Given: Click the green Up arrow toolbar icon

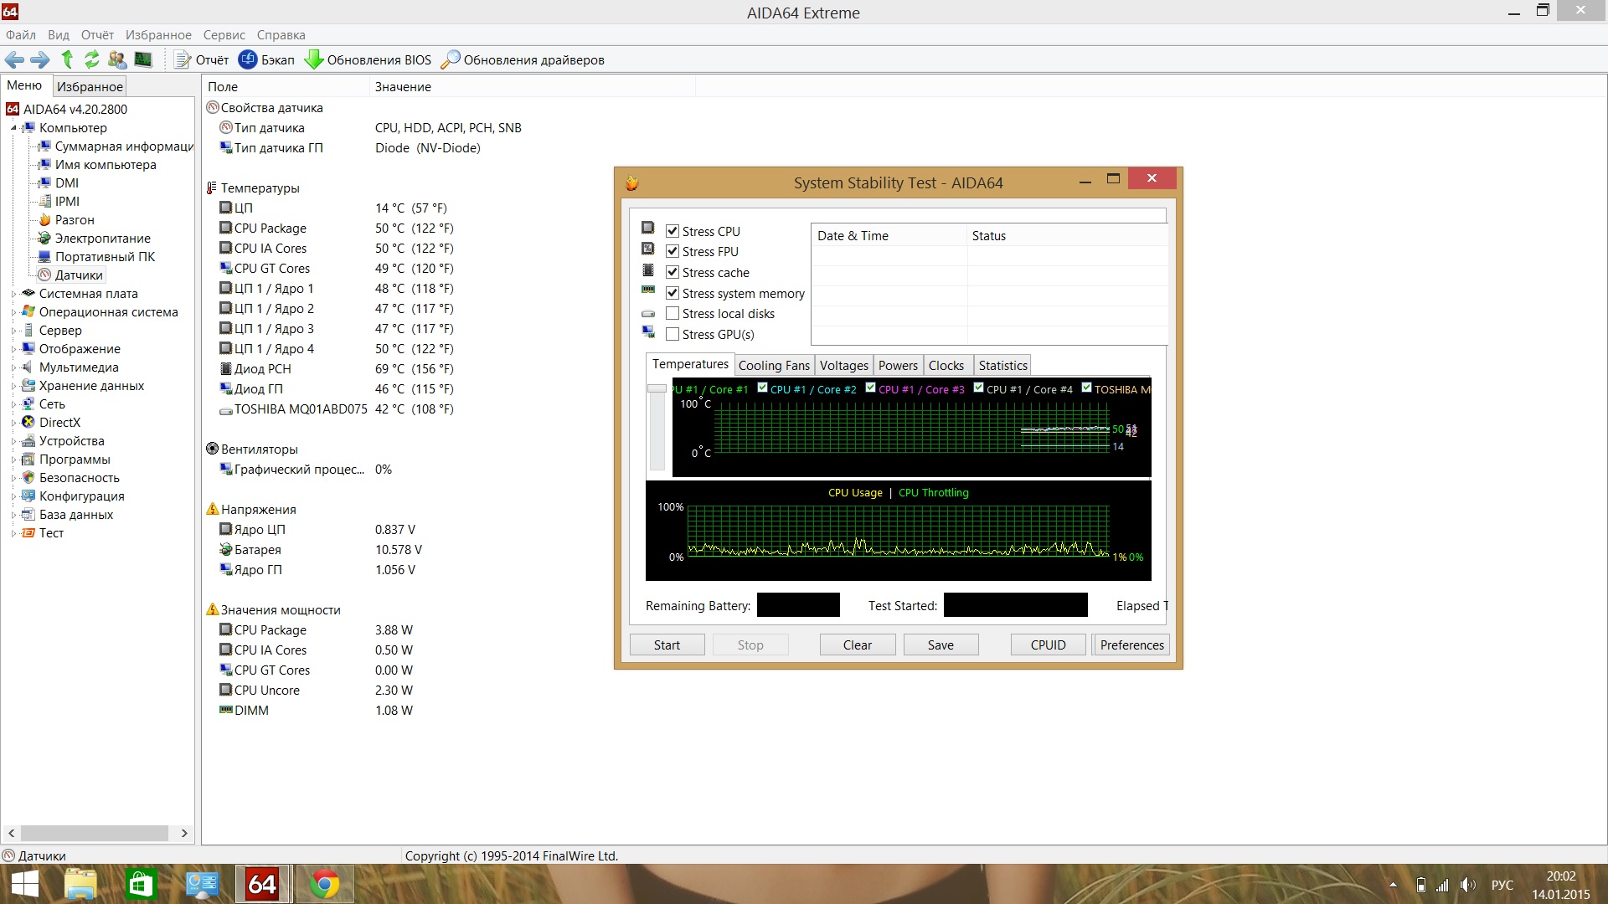Looking at the screenshot, I should click(67, 59).
